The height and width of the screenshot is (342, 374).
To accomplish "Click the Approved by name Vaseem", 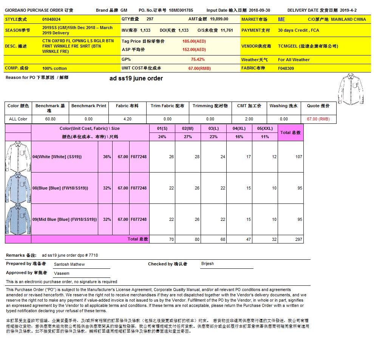I will (x=62, y=273).
